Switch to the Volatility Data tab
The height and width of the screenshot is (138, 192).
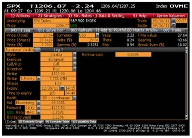click(x=84, y=122)
